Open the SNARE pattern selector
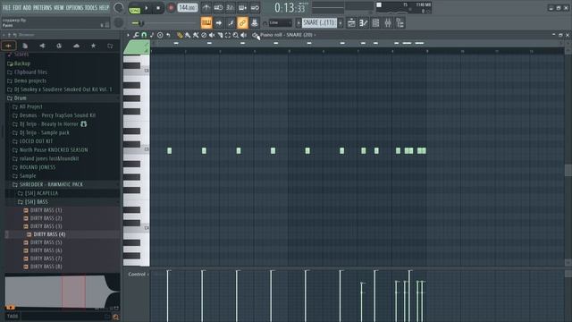The height and width of the screenshot is (322, 572). (319, 23)
